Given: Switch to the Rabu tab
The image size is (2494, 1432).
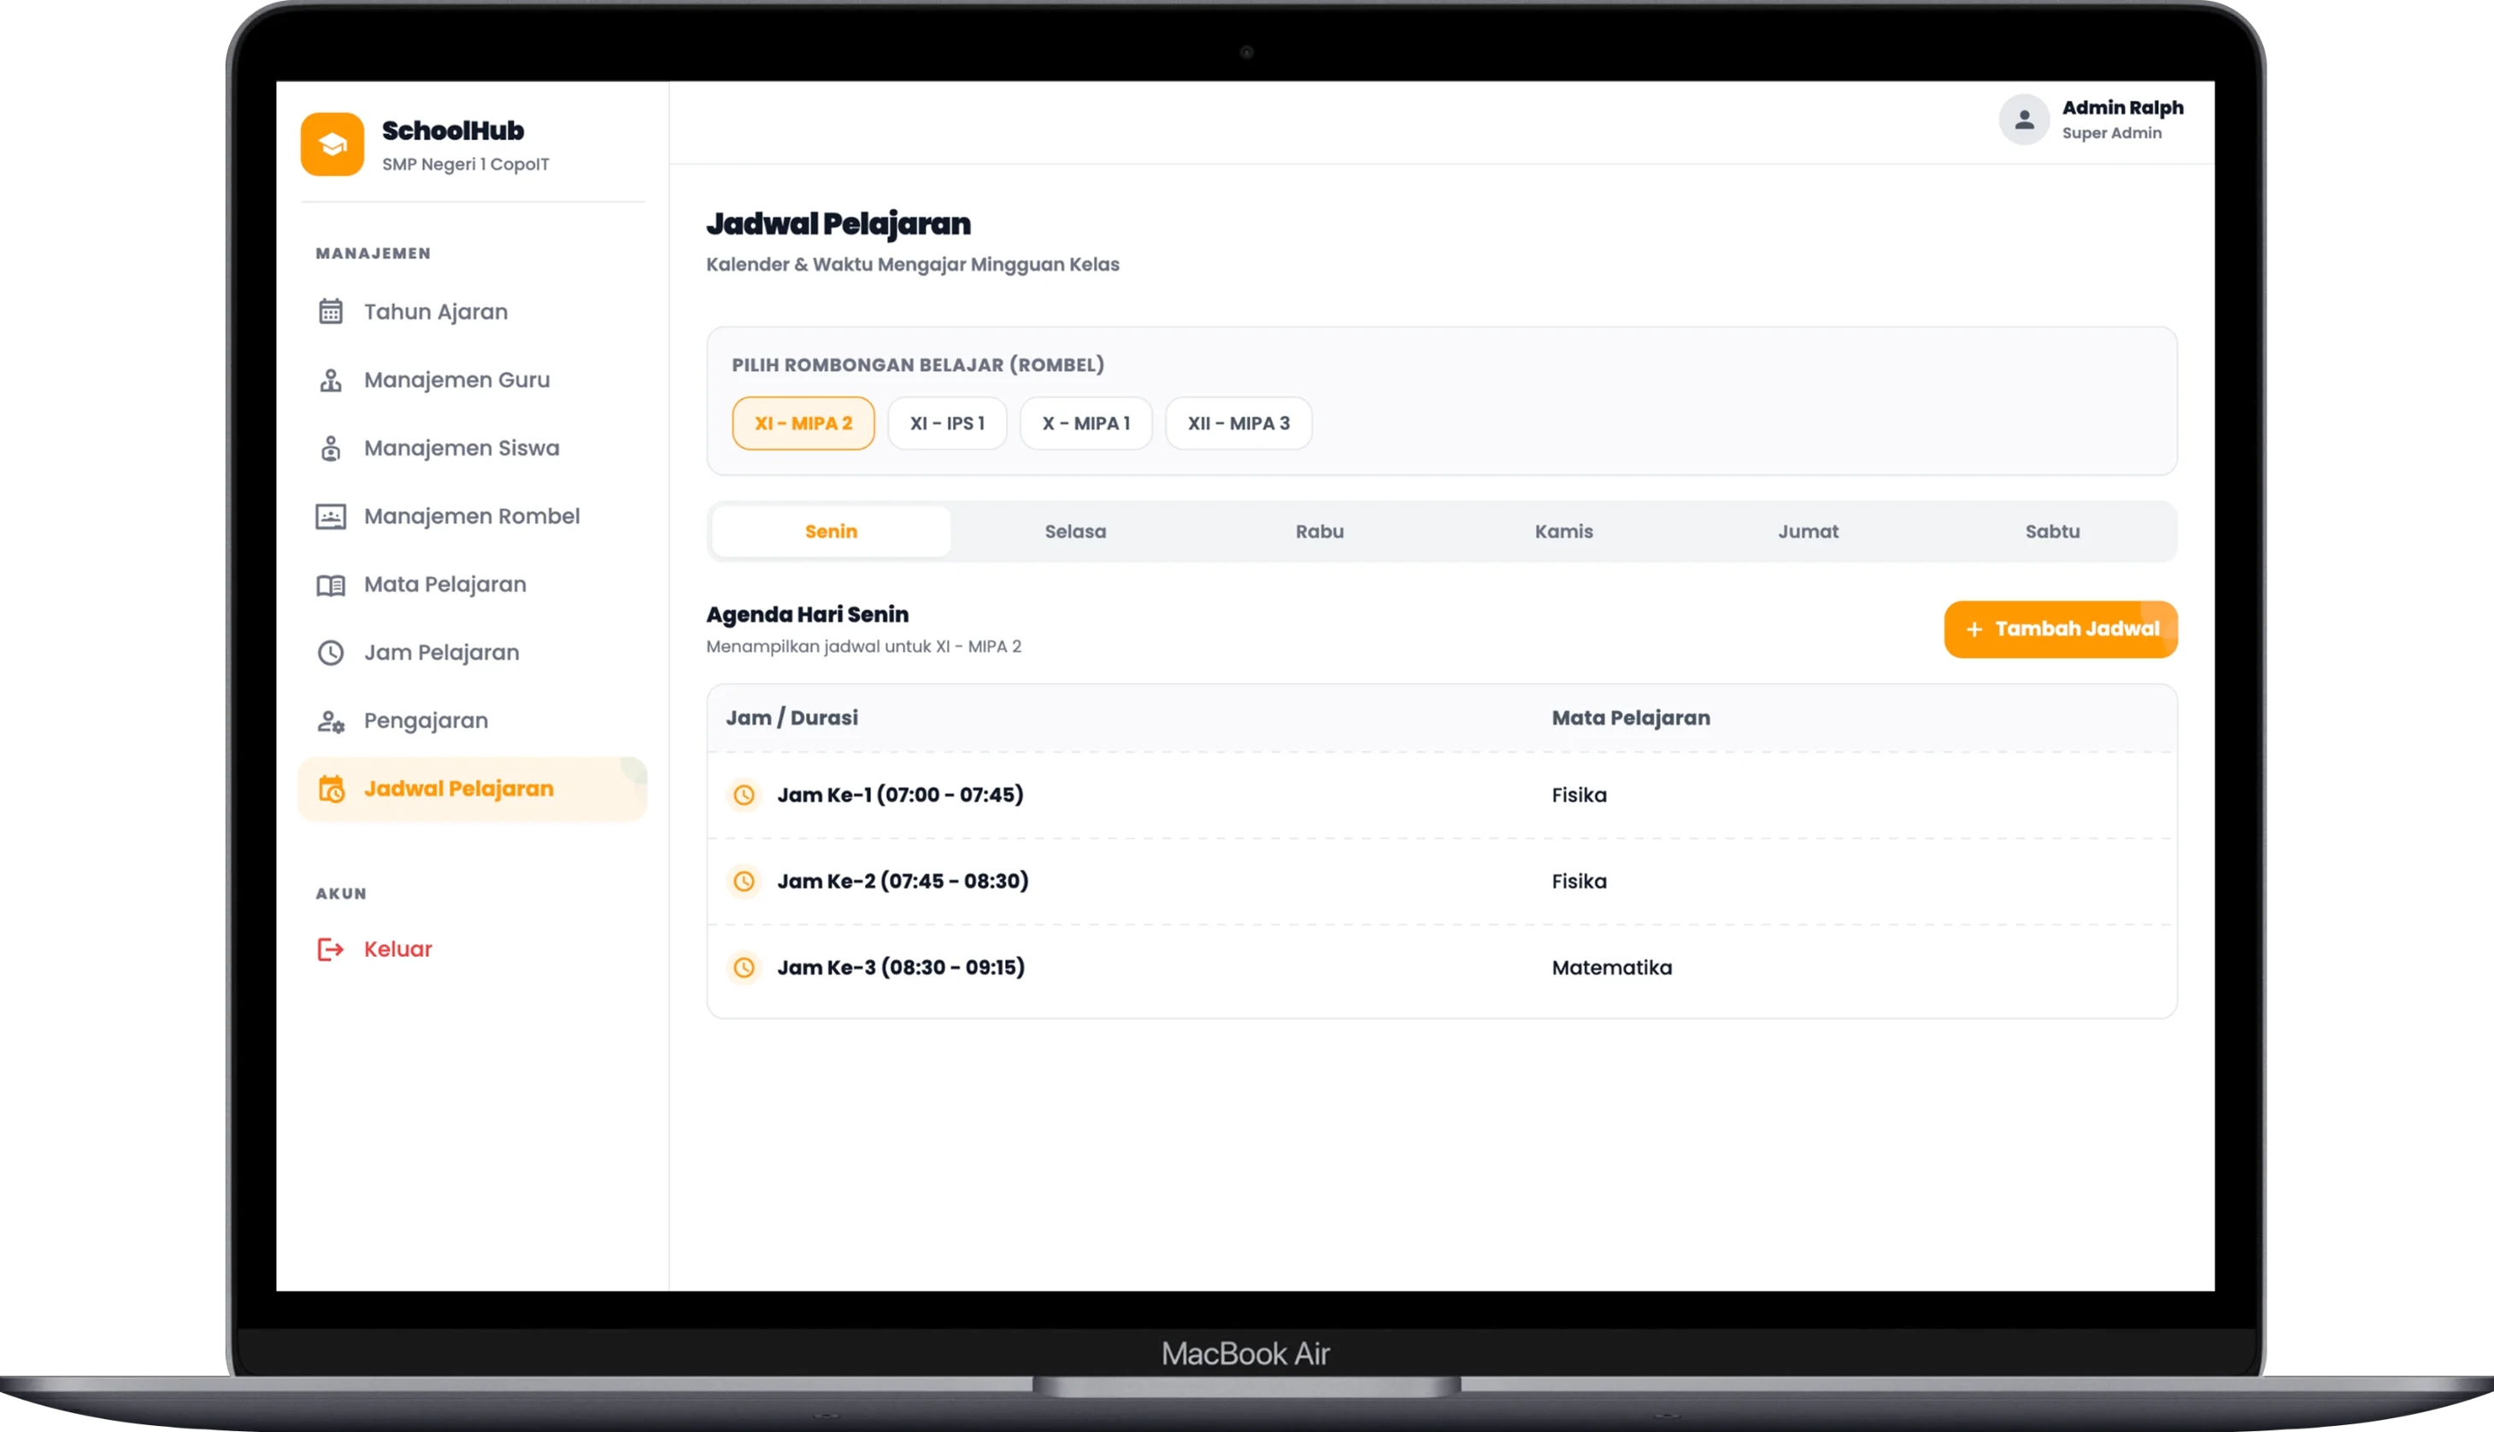Looking at the screenshot, I should (1318, 532).
